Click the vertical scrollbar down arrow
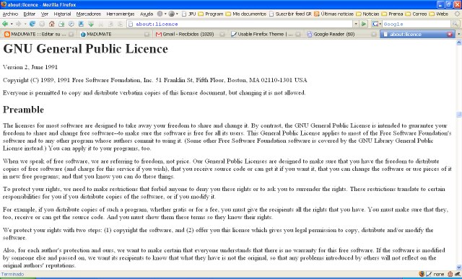462x279 pixels. click(x=459, y=267)
